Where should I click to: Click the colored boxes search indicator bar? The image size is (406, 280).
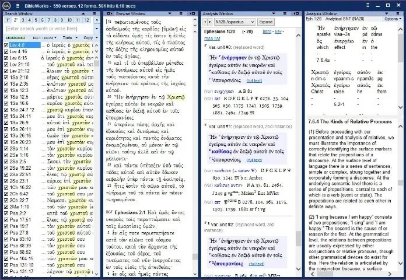pos(16,38)
